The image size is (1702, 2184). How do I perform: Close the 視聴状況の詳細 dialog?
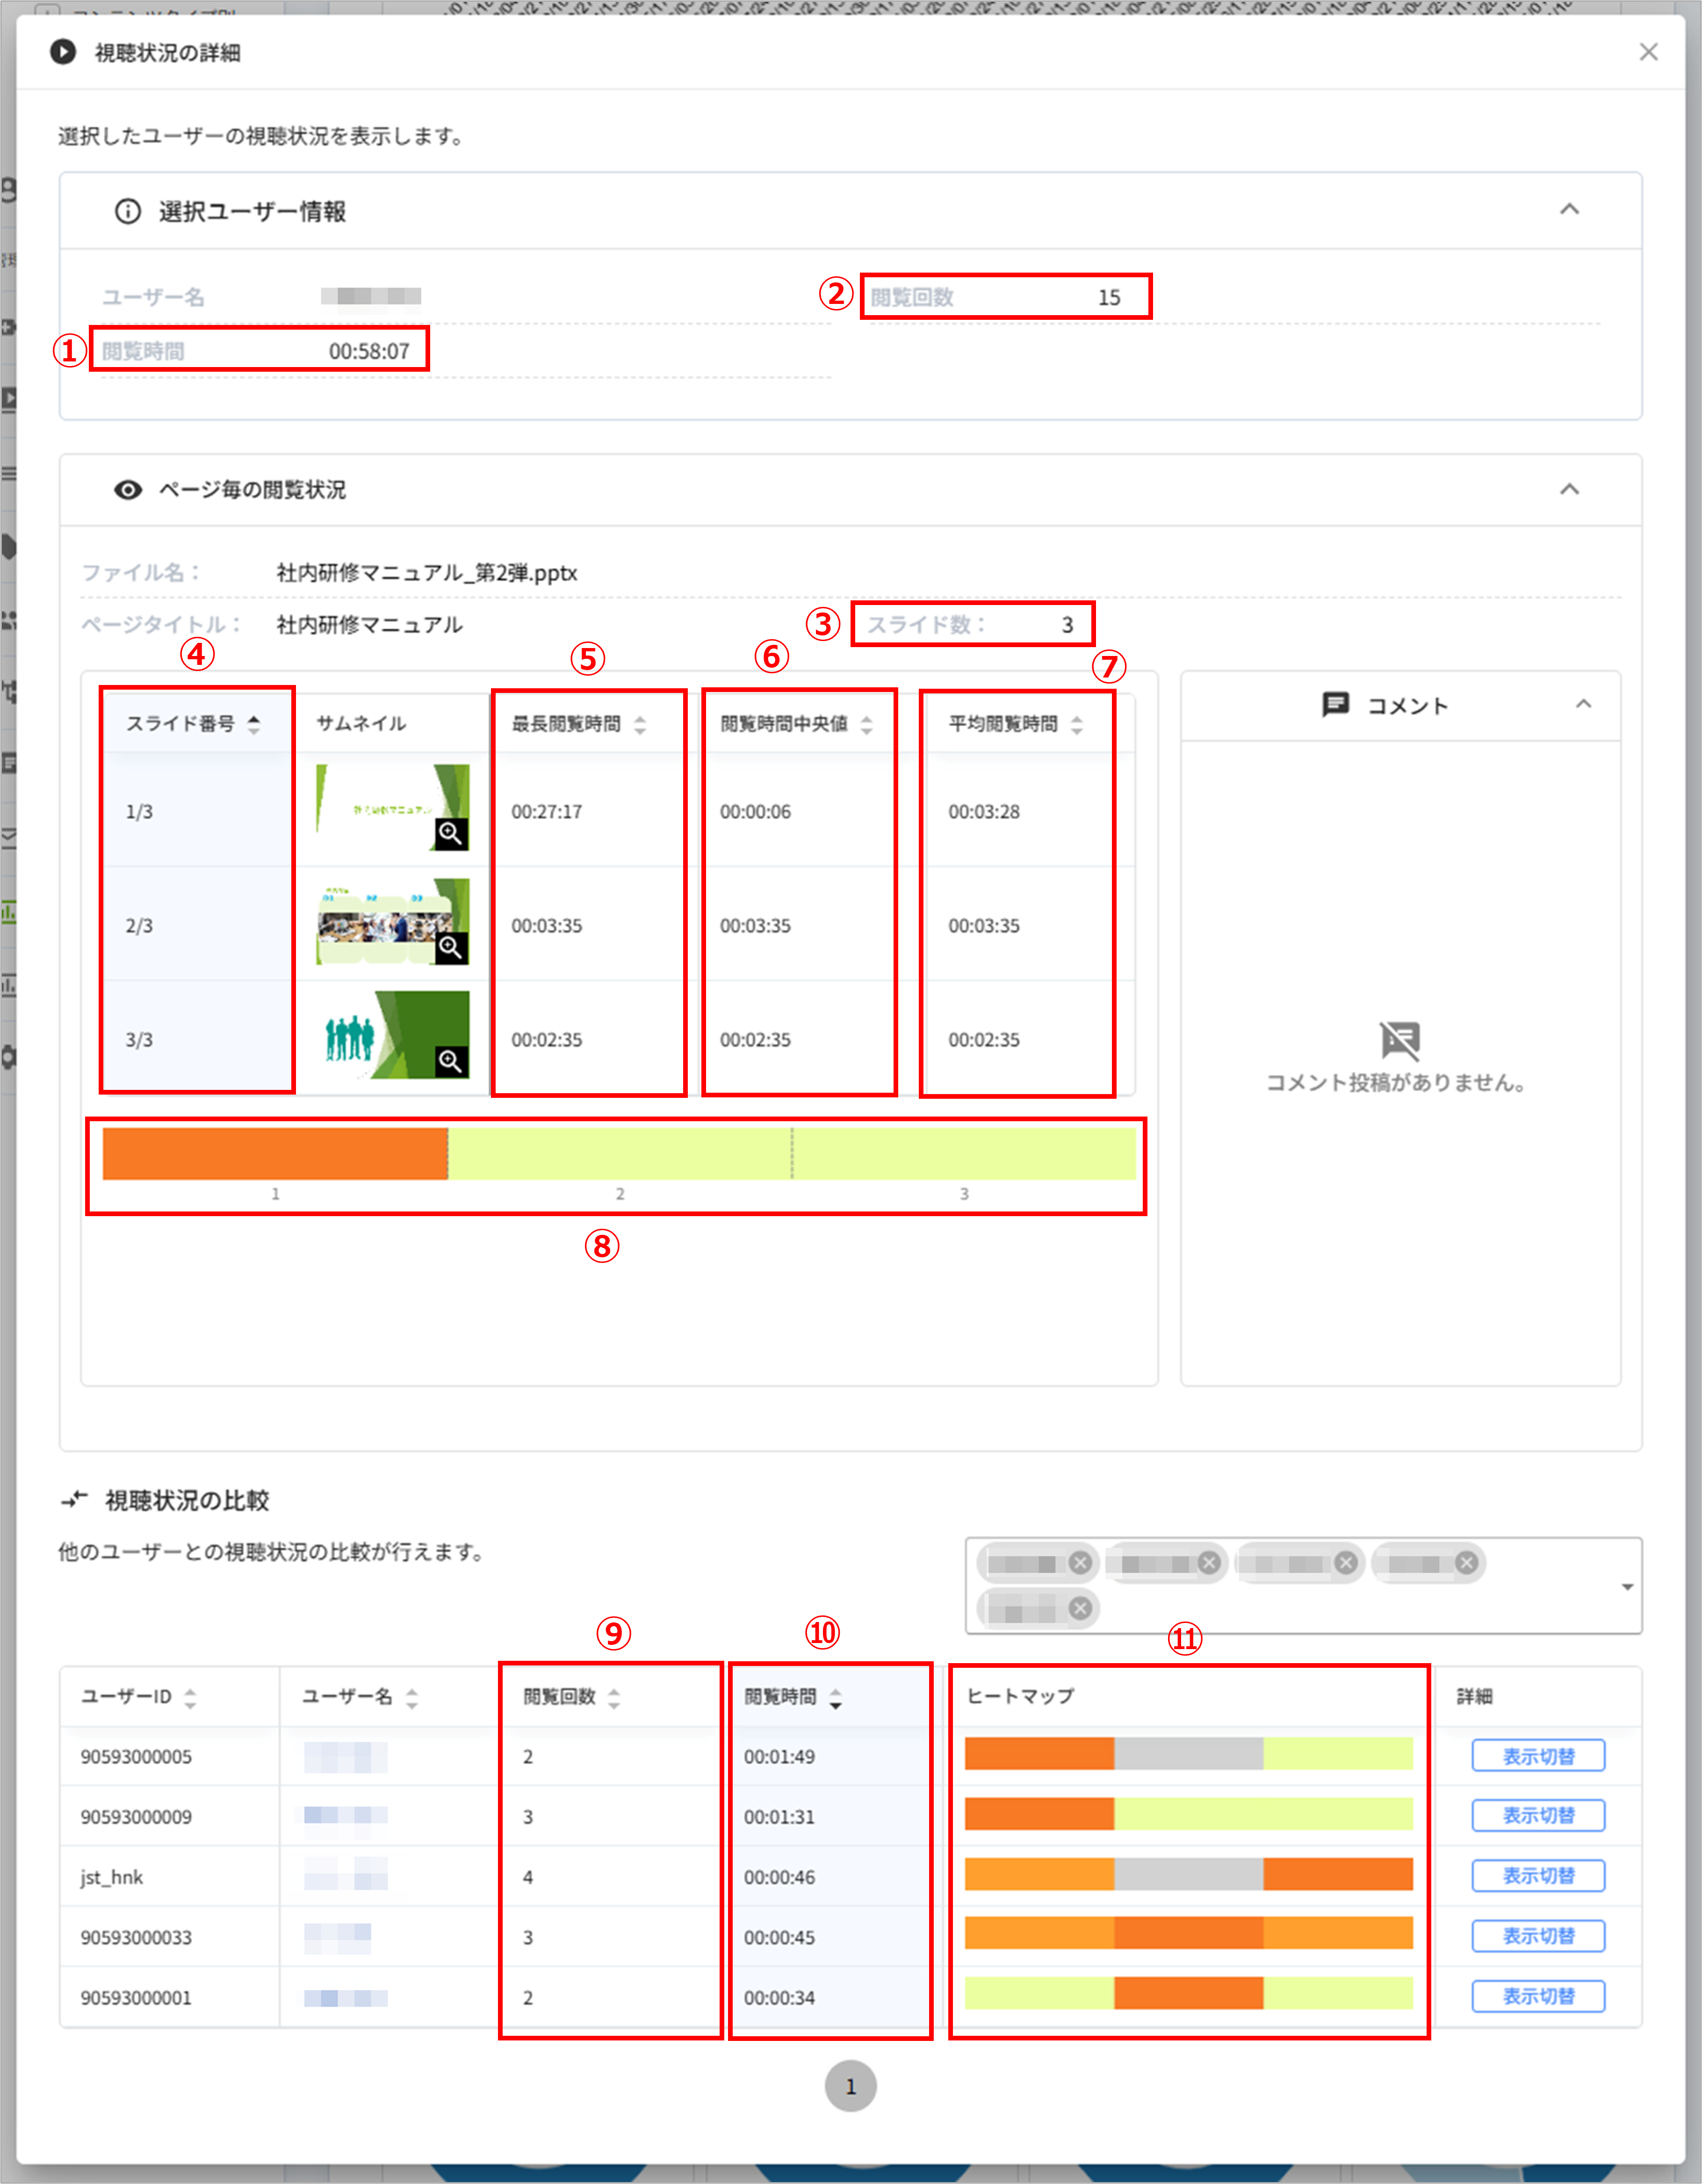pos(1648,52)
